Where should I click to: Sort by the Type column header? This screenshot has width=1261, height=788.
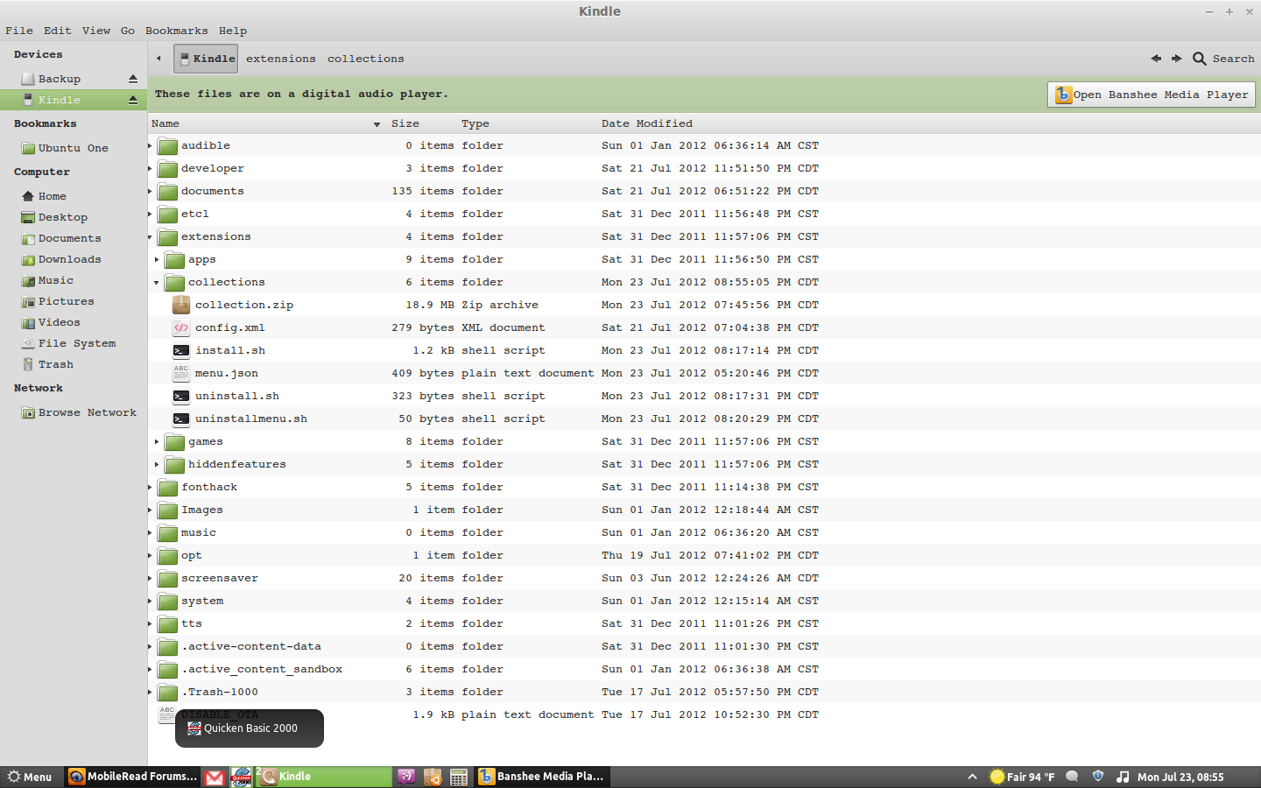point(476,123)
